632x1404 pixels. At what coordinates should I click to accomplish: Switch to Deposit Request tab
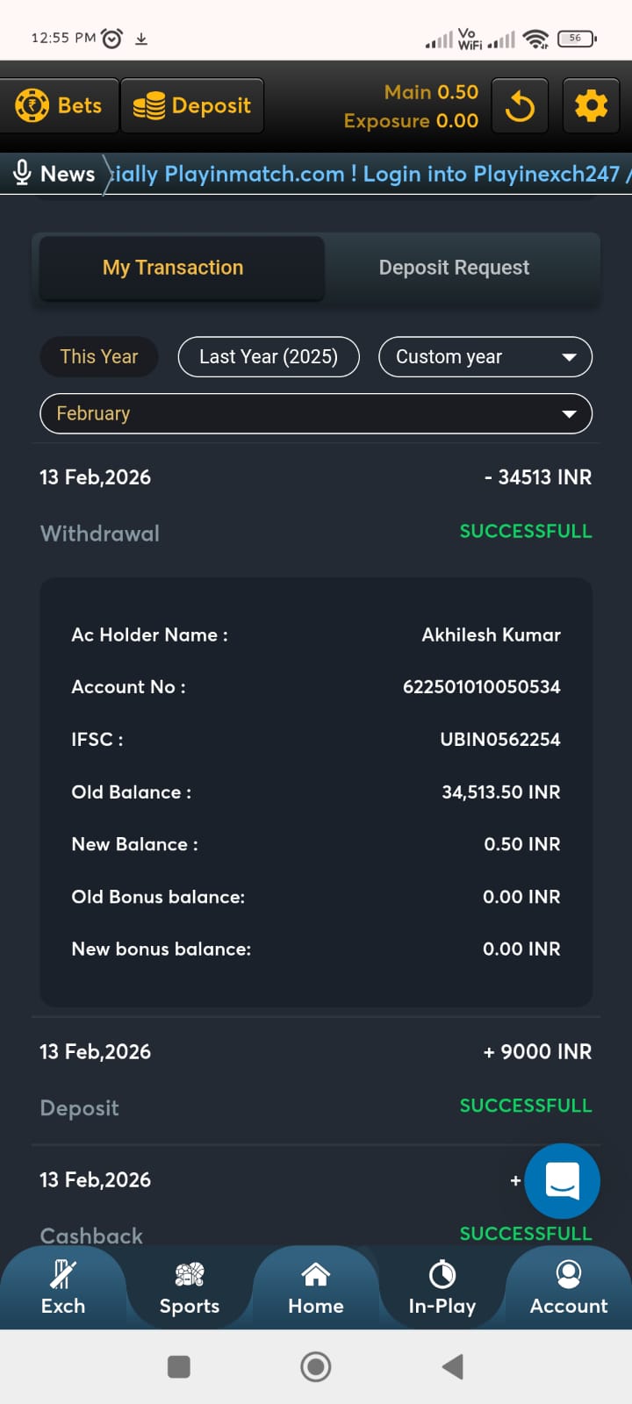(454, 268)
